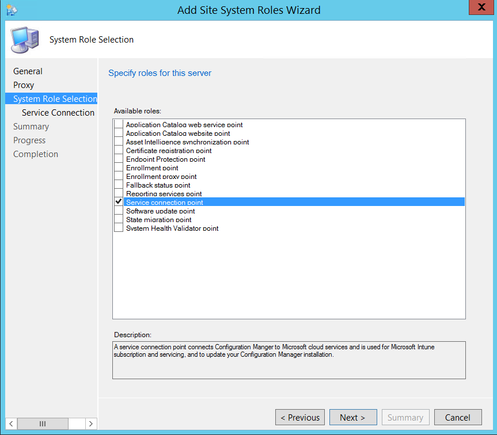Select the General wizard step
497x435 pixels.
28,71
